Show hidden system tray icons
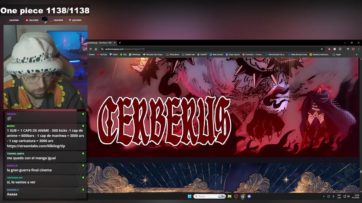Viewport: 362px width, 203px height. pyautogui.click(x=324, y=196)
